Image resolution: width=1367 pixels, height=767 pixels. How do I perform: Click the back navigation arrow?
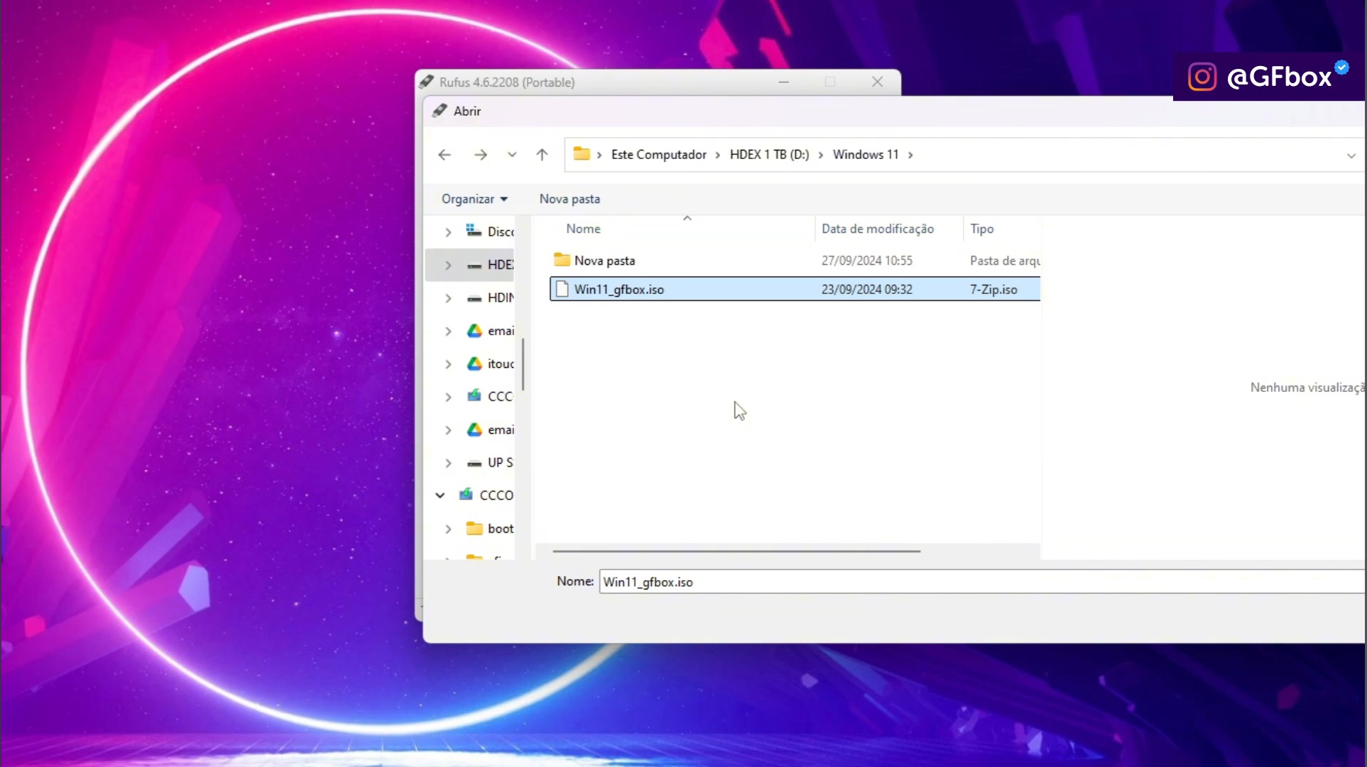click(x=444, y=154)
